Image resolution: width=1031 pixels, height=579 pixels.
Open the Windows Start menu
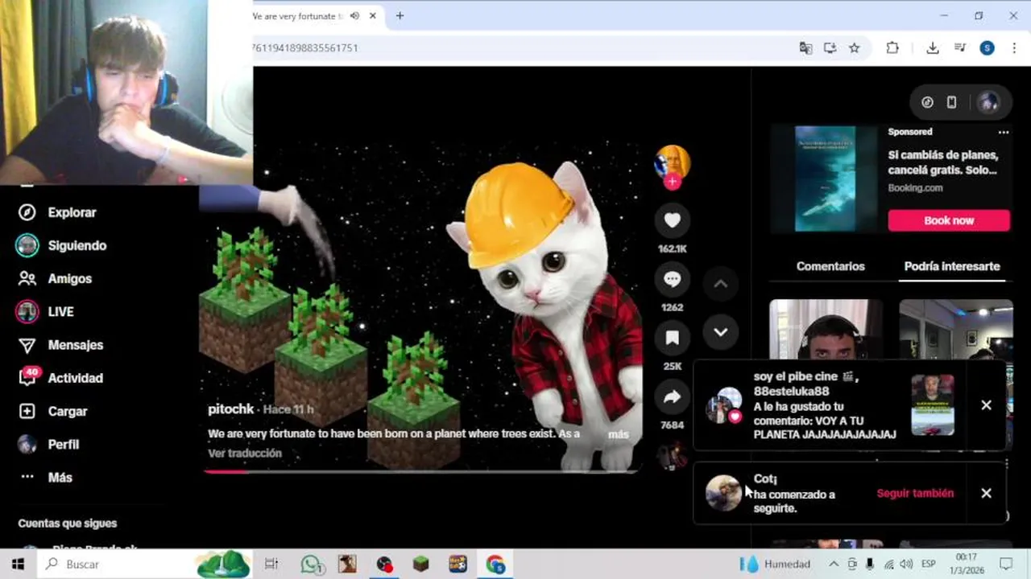(x=18, y=564)
